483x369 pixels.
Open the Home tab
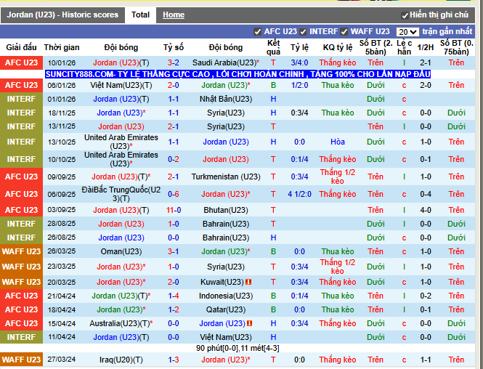pyautogui.click(x=174, y=15)
